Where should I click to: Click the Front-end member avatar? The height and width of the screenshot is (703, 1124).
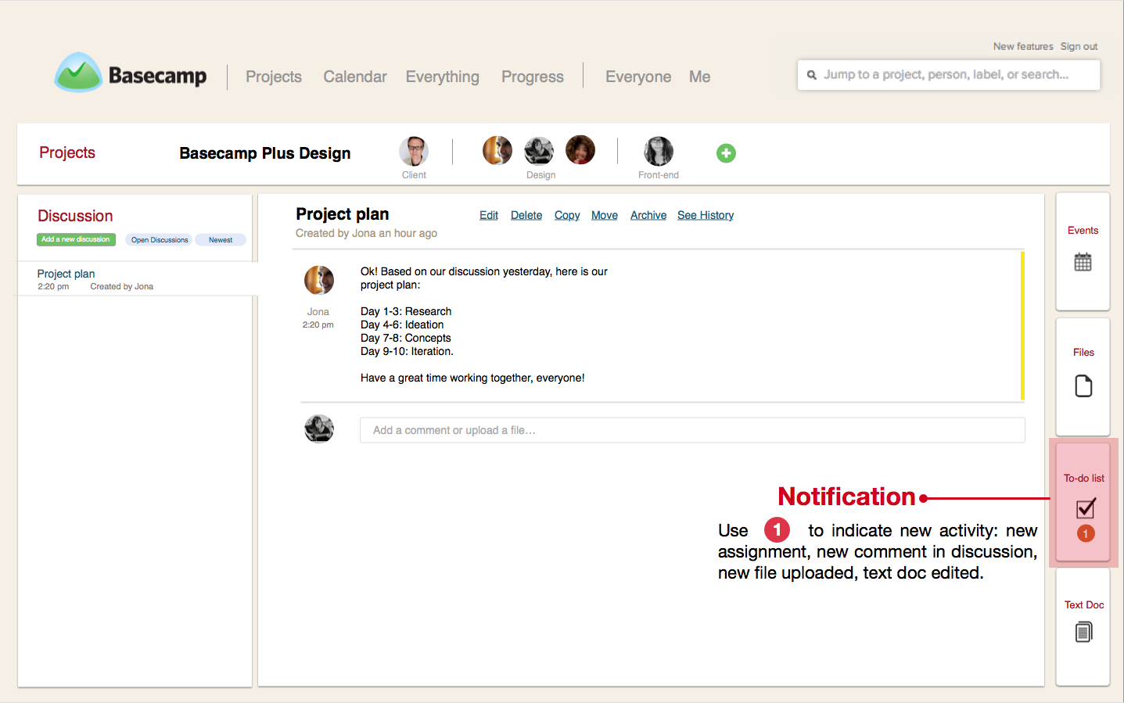click(659, 151)
